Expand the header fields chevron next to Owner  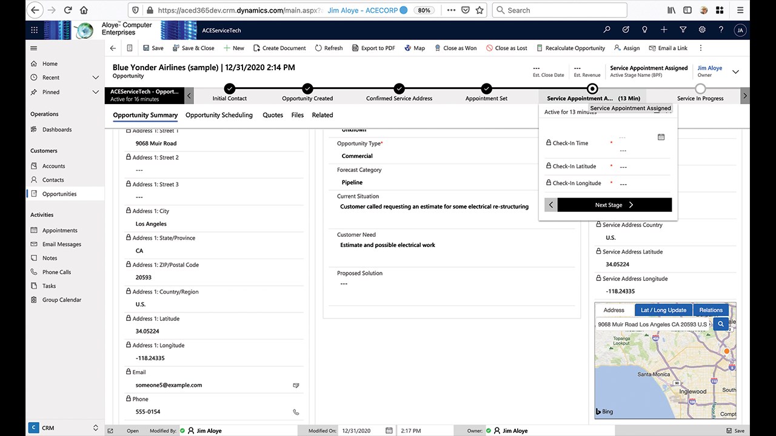click(735, 71)
